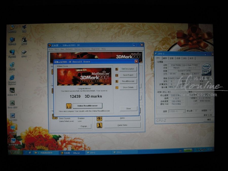Open the Internet Explorer desktop shortcut
The image size is (228, 171).
tap(12, 78)
